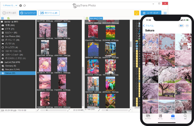
Task: Select the colorful houses thumbnail 6e8a1b187...b9a6f.jpg
Action: (110, 49)
